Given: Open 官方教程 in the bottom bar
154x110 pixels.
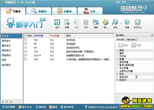Looking at the screenshot, I should 9,107.
